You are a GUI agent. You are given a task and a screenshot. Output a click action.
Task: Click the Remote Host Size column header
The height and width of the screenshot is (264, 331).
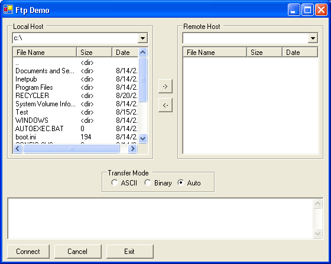[264, 53]
